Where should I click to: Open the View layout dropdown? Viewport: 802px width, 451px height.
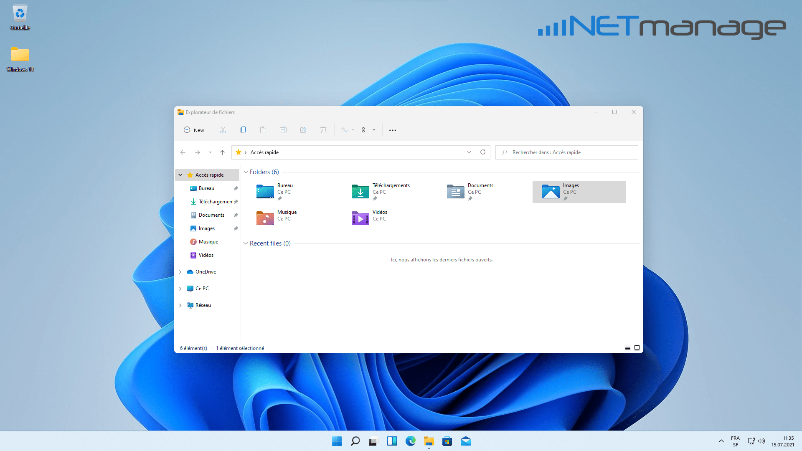(x=368, y=130)
